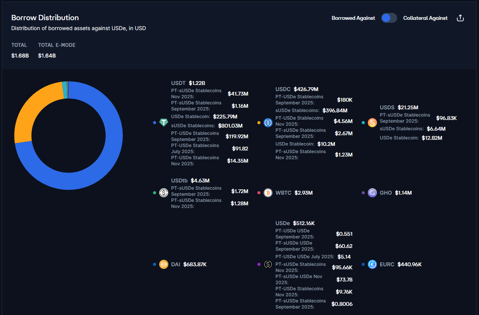Screen dimensions: 479x315
Task: Click the GHO $1.14M label
Action: [396, 193]
